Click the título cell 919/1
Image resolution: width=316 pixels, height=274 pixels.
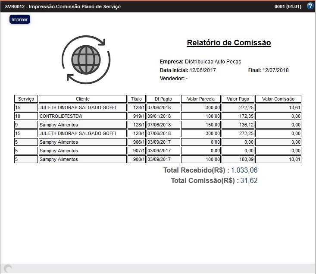click(x=136, y=116)
